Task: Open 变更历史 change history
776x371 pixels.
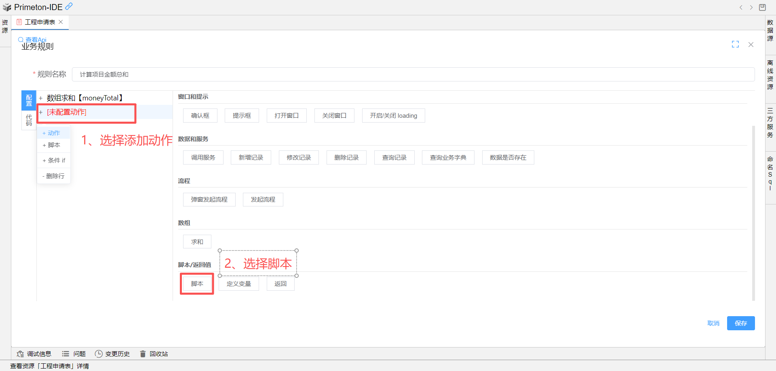Action: [x=112, y=354]
